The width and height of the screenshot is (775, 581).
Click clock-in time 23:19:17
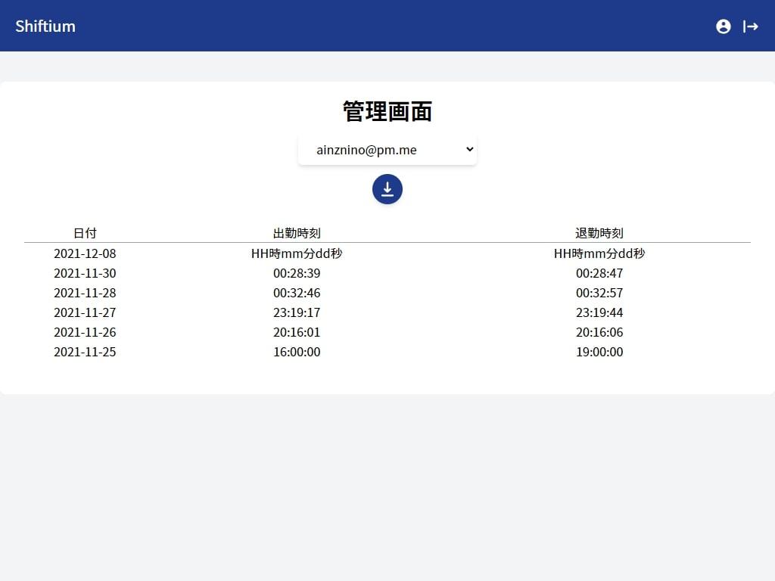pyautogui.click(x=297, y=312)
